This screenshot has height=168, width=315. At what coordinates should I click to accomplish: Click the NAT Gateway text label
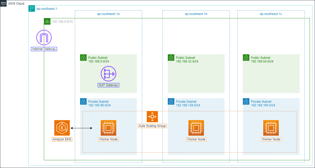click(x=108, y=85)
